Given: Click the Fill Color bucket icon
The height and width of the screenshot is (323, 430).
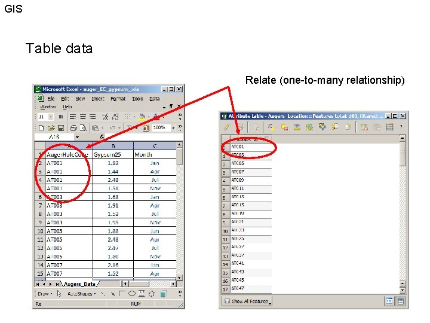Looking at the screenshot, I should point(142,117).
